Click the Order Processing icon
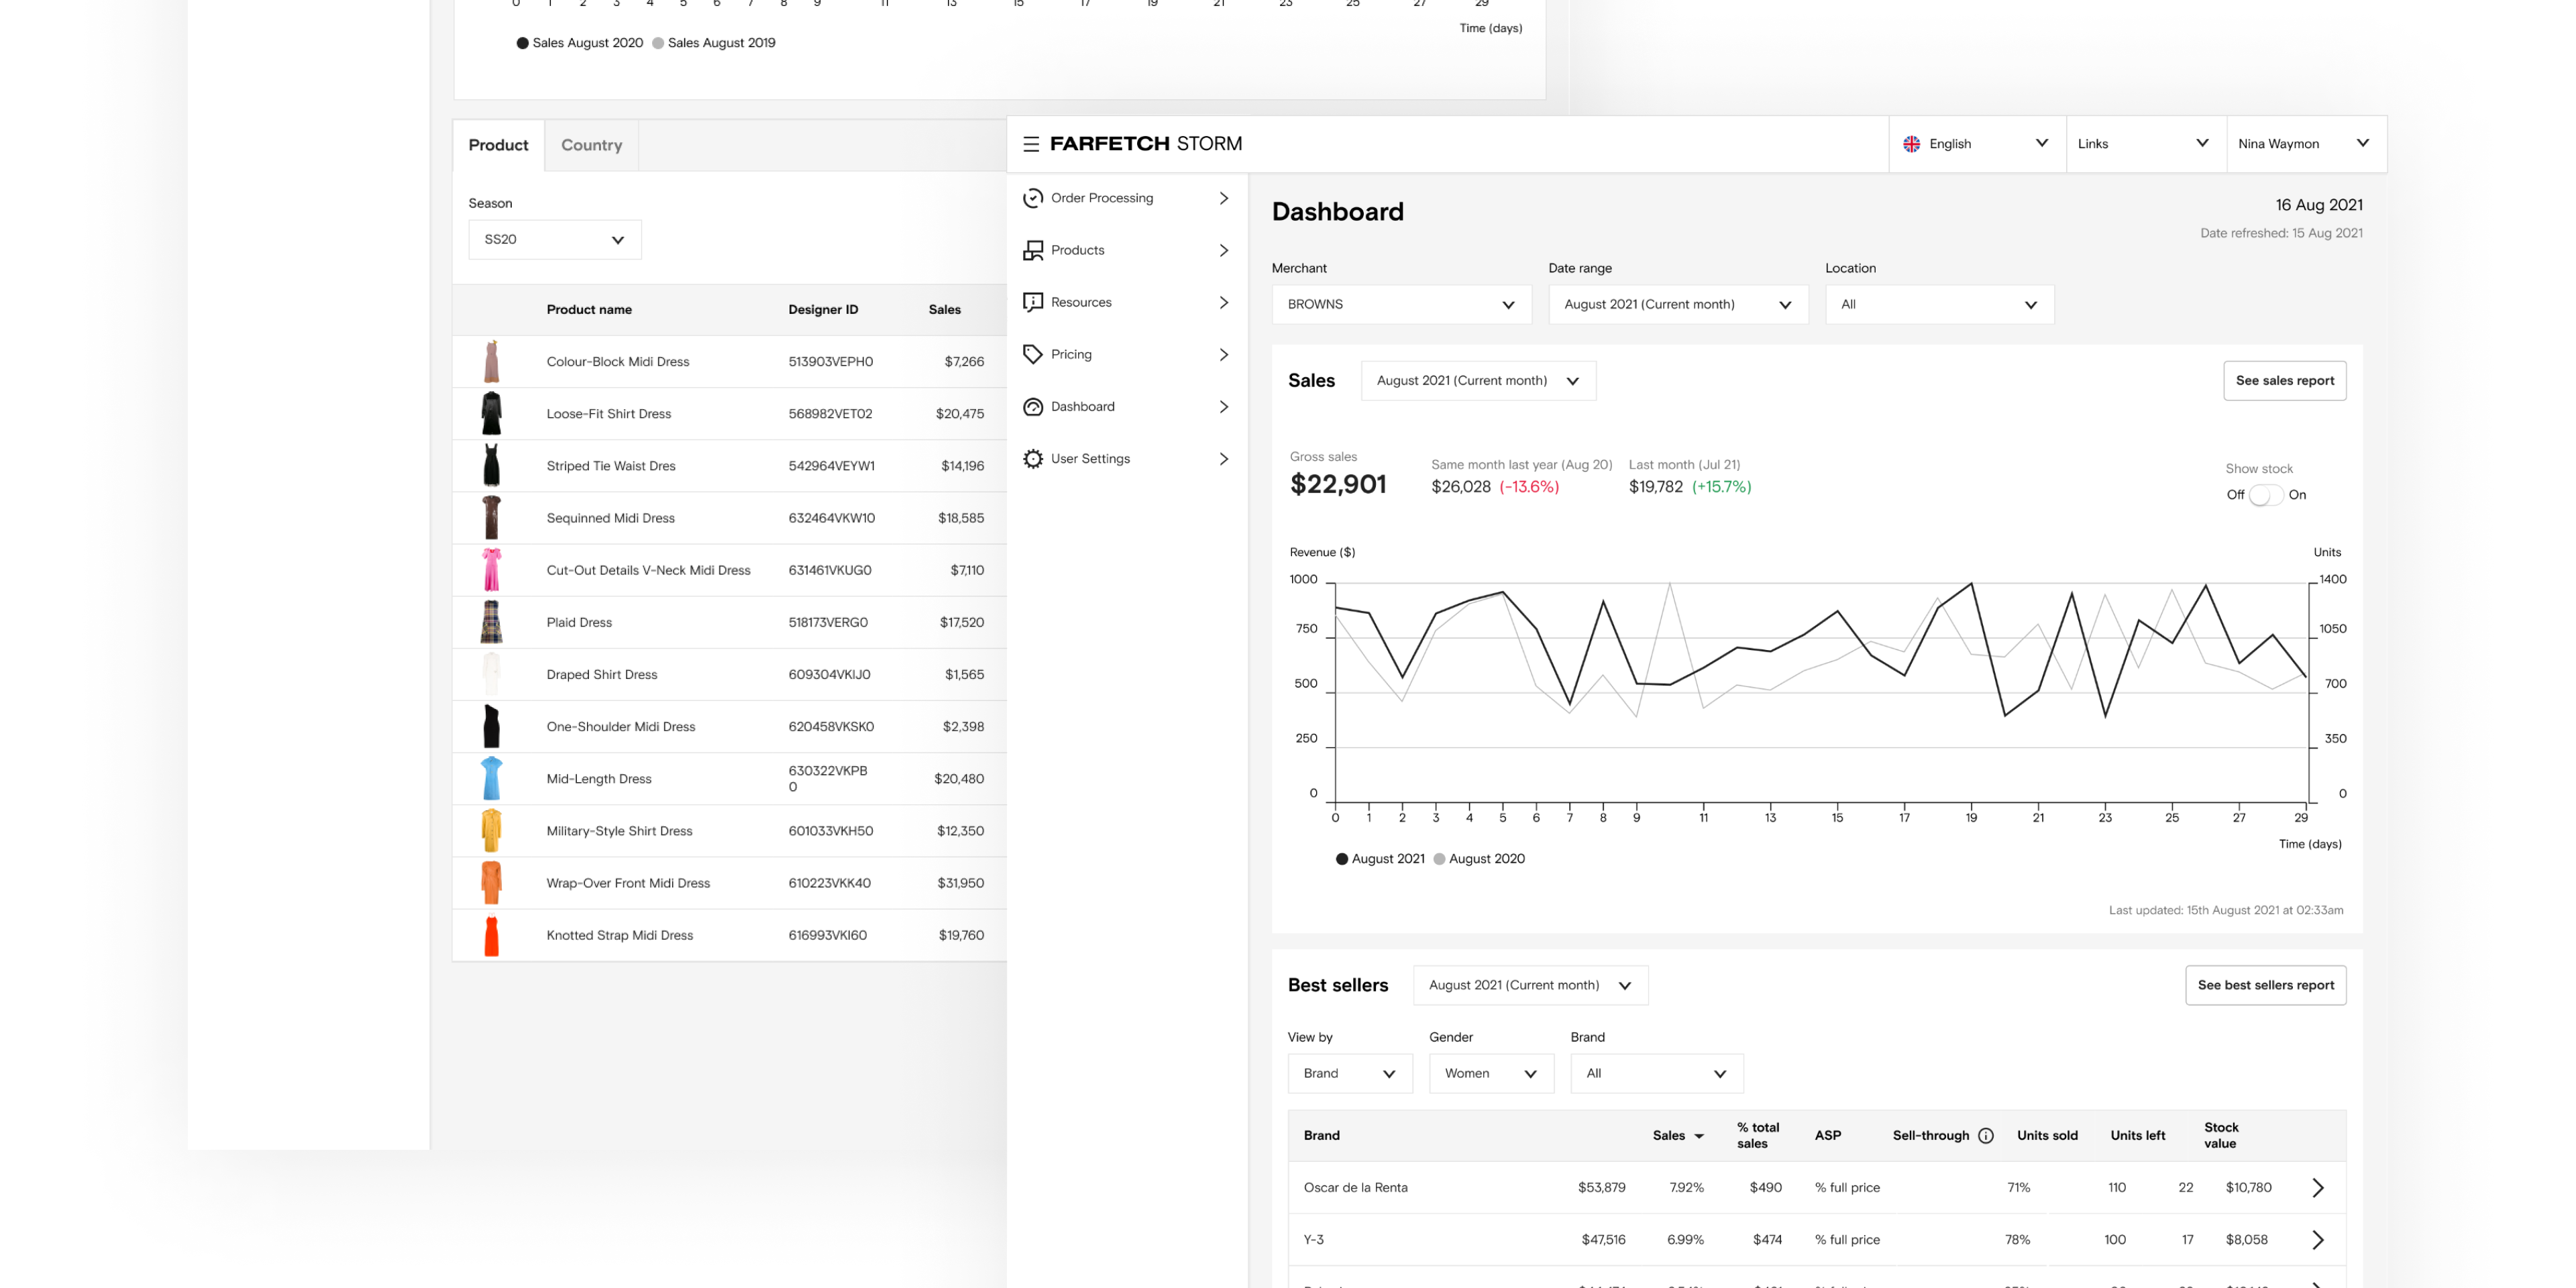This screenshot has height=1288, width=2576. (1033, 198)
